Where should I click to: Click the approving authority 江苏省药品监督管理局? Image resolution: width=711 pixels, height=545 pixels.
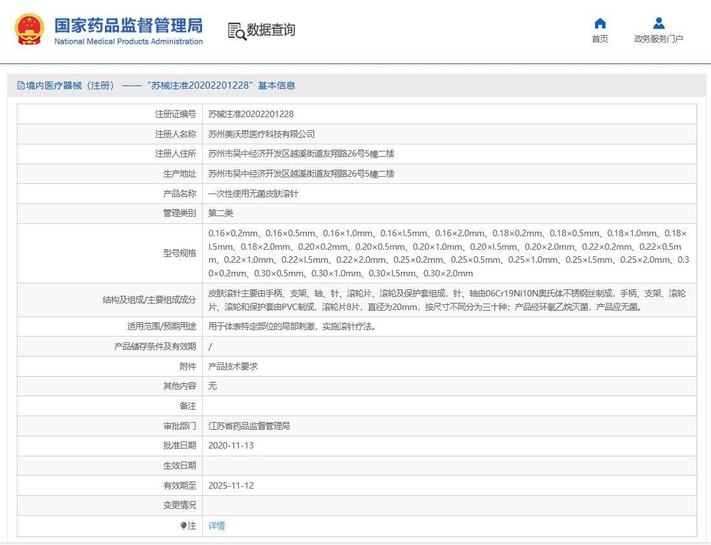(x=249, y=426)
